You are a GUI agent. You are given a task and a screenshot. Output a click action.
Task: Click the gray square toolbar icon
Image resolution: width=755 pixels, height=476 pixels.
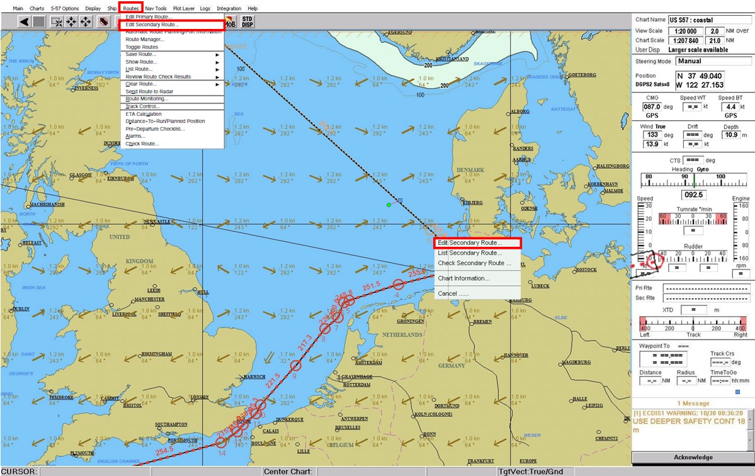coord(39,21)
